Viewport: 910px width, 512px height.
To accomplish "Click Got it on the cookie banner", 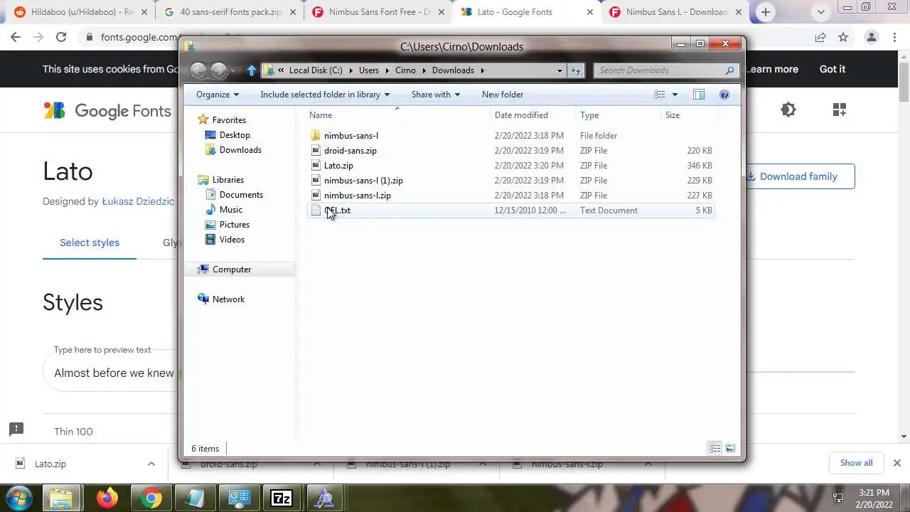I will click(833, 69).
